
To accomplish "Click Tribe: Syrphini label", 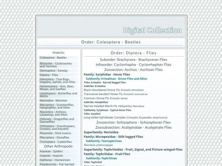I will (x=92, y=114).
